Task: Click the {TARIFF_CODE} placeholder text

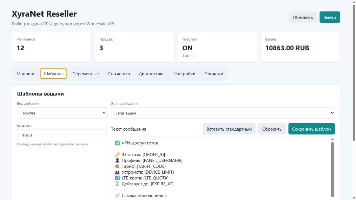Action: (151, 166)
